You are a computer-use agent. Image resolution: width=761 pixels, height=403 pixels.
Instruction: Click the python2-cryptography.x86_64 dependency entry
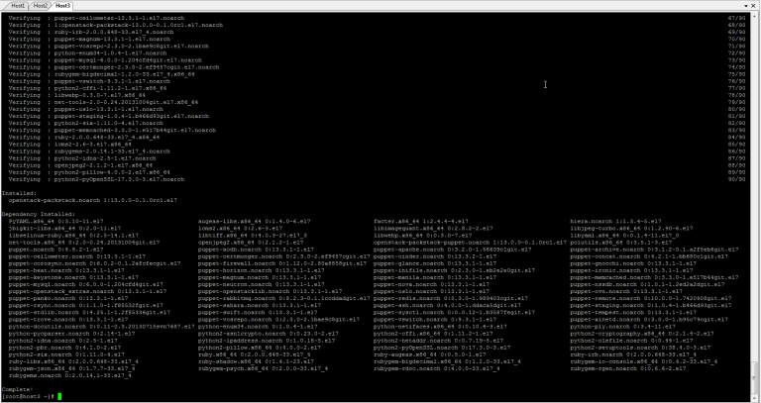pyautogui.click(x=642, y=334)
